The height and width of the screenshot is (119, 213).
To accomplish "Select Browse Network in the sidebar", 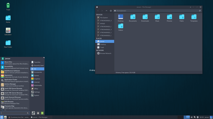I will coord(105,53).
